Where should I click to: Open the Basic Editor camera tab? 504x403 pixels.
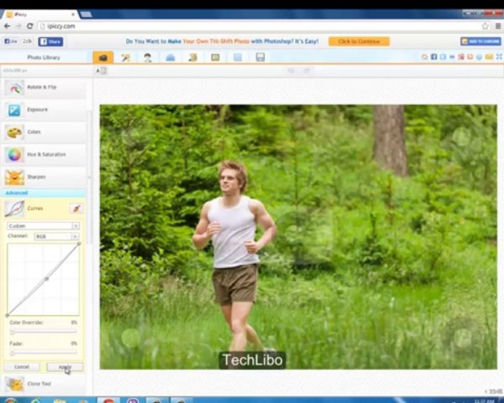click(103, 57)
